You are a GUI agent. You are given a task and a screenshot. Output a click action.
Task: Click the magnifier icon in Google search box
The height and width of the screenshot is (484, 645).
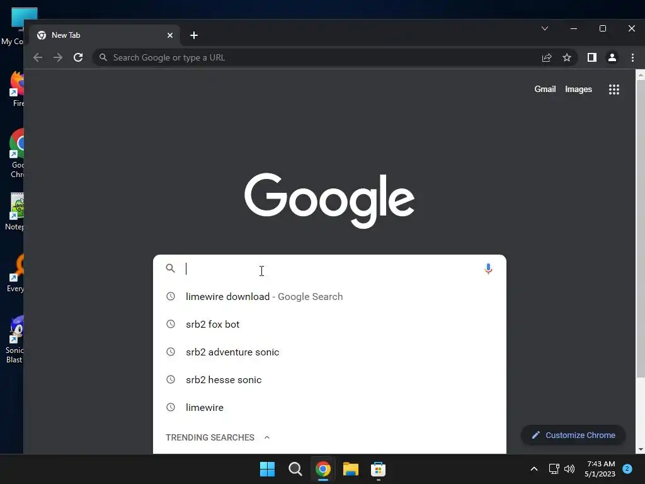pos(170,268)
